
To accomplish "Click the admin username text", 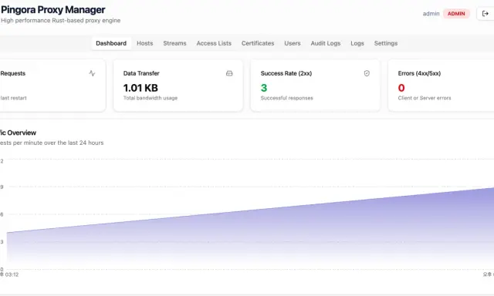I will 431,14.
